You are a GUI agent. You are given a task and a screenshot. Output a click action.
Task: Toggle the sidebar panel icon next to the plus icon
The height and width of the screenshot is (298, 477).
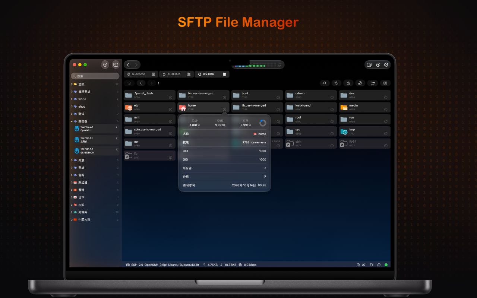116,64
